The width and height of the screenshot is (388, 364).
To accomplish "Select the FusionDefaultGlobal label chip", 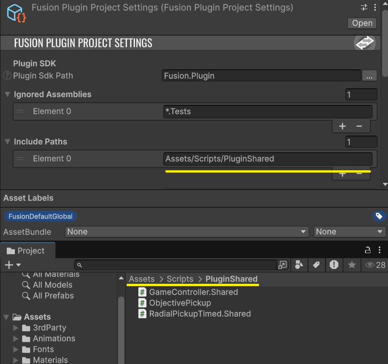I will click(41, 216).
